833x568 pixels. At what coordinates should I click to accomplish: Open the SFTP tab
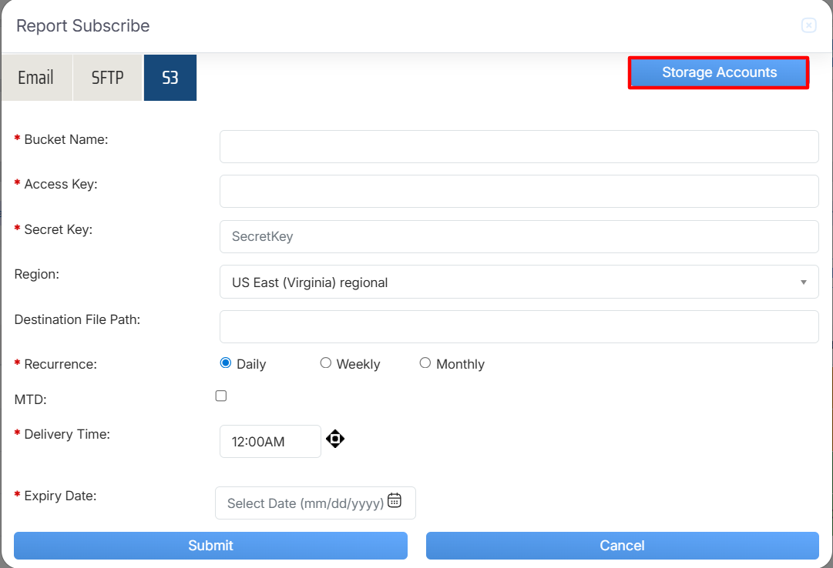(107, 78)
